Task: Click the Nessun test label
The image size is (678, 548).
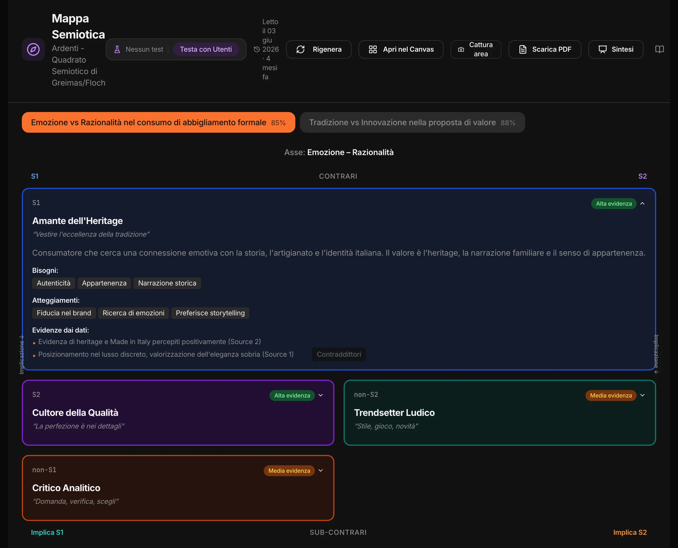Action: 144,49
